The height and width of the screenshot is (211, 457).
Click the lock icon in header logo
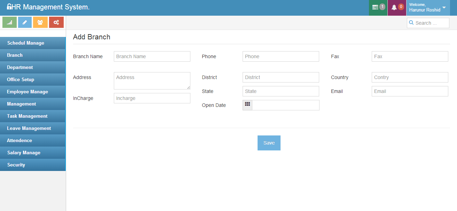point(9,7)
